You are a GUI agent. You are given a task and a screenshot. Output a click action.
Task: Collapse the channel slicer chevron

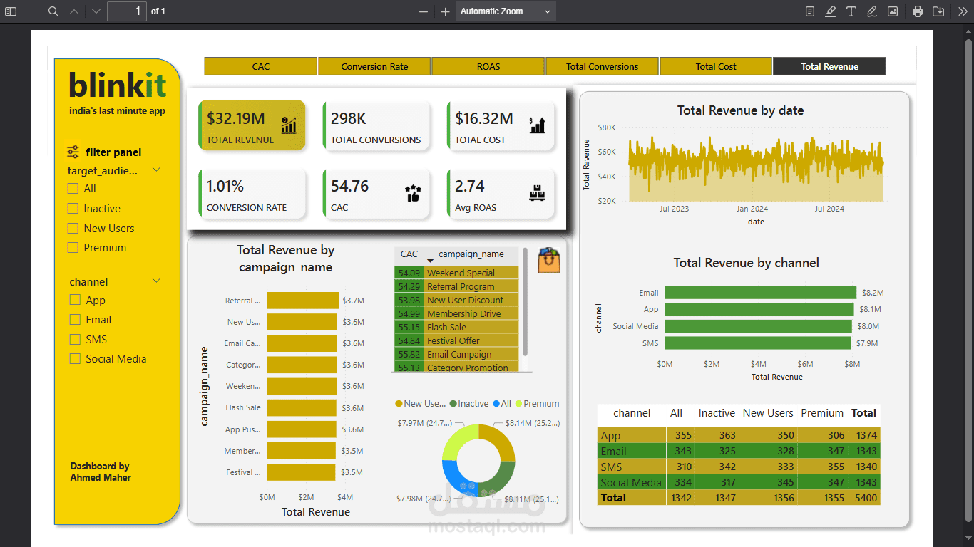[156, 281]
